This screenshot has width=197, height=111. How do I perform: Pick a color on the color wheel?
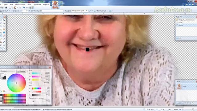click(16, 83)
